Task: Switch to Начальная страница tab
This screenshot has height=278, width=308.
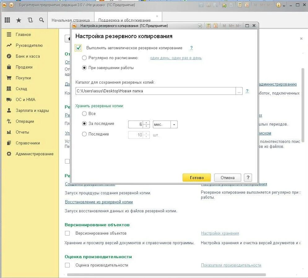Action: [x=71, y=20]
